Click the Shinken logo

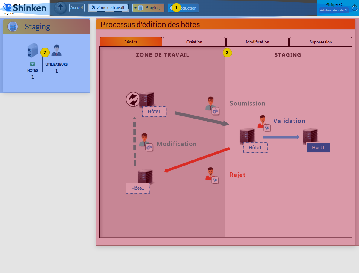tap(25, 8)
